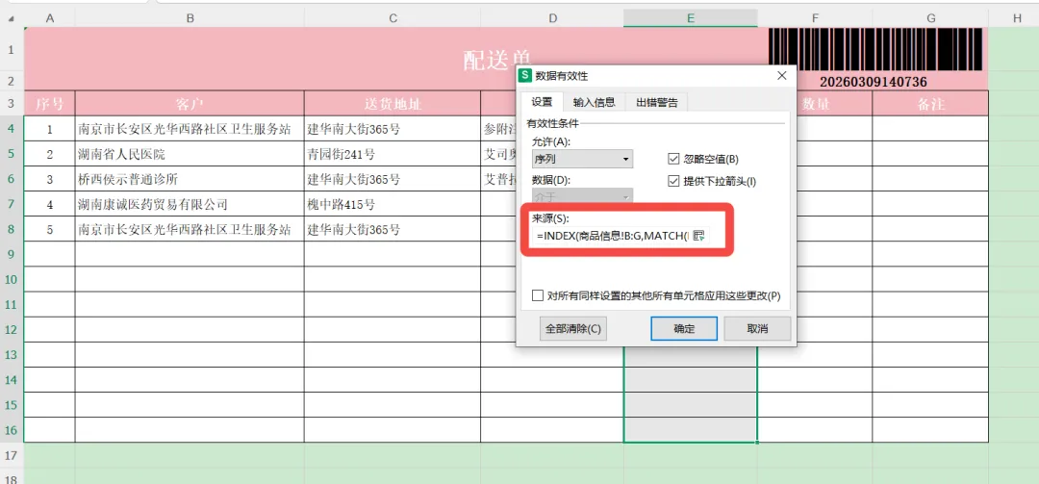The image size is (1039, 484).
Task: Select column A header
Action: point(50,18)
